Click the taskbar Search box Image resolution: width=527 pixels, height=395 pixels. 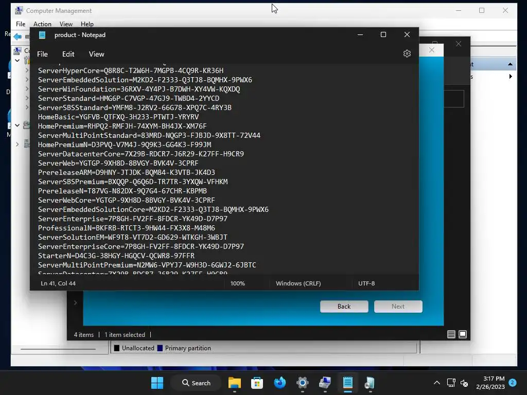(x=196, y=383)
